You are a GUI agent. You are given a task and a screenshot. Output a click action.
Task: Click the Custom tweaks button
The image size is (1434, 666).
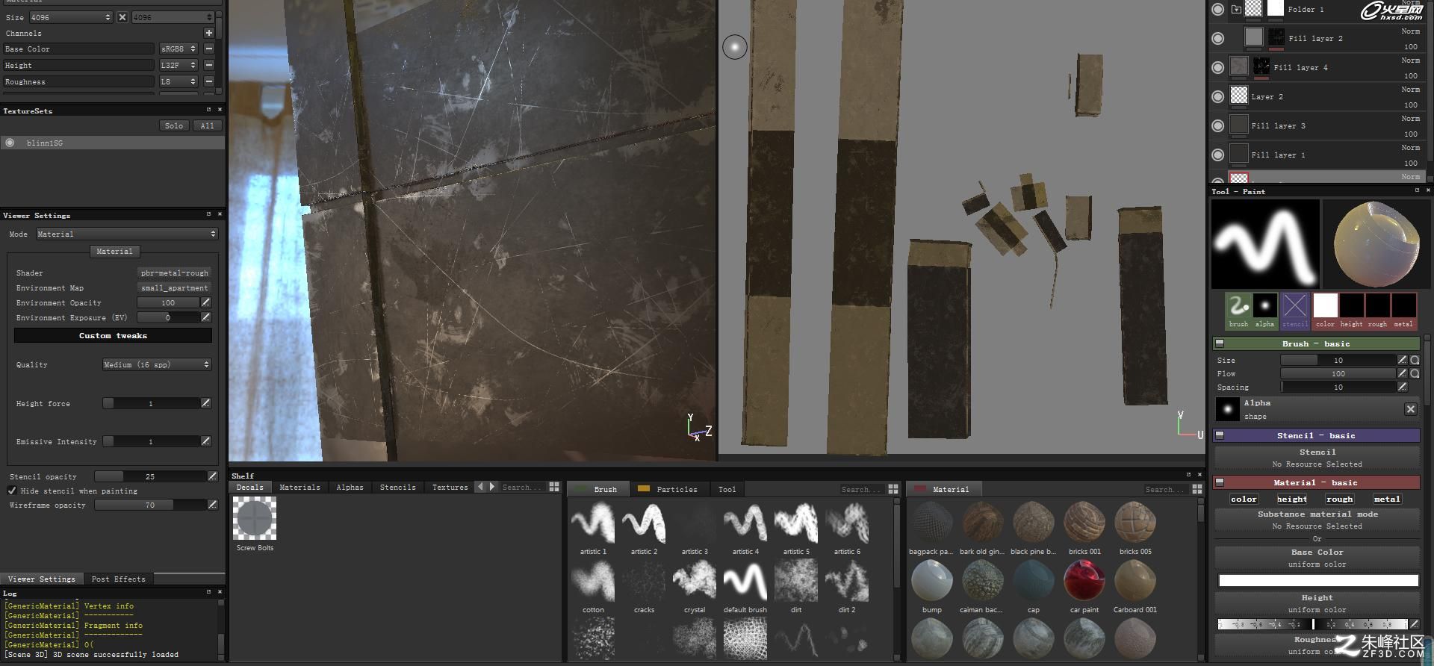(113, 335)
